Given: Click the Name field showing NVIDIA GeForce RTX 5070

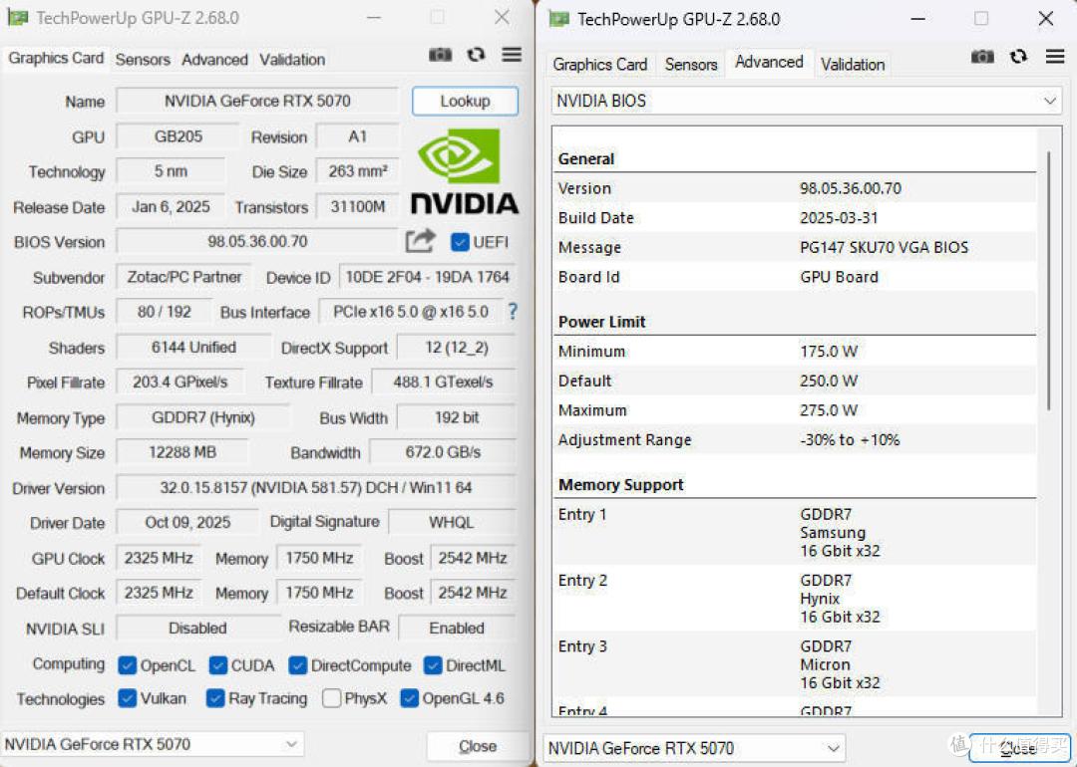Looking at the screenshot, I should point(257,102).
